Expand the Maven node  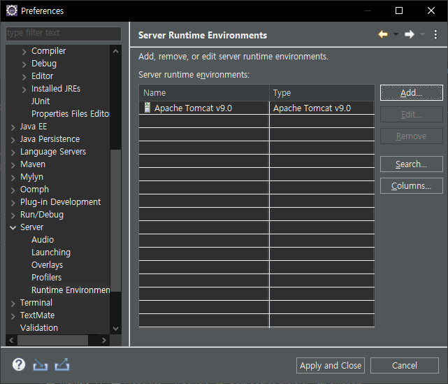pyautogui.click(x=13, y=164)
